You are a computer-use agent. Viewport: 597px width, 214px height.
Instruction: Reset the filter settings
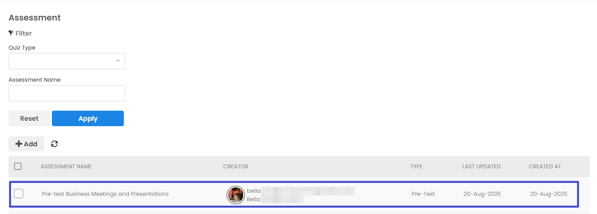pos(29,118)
